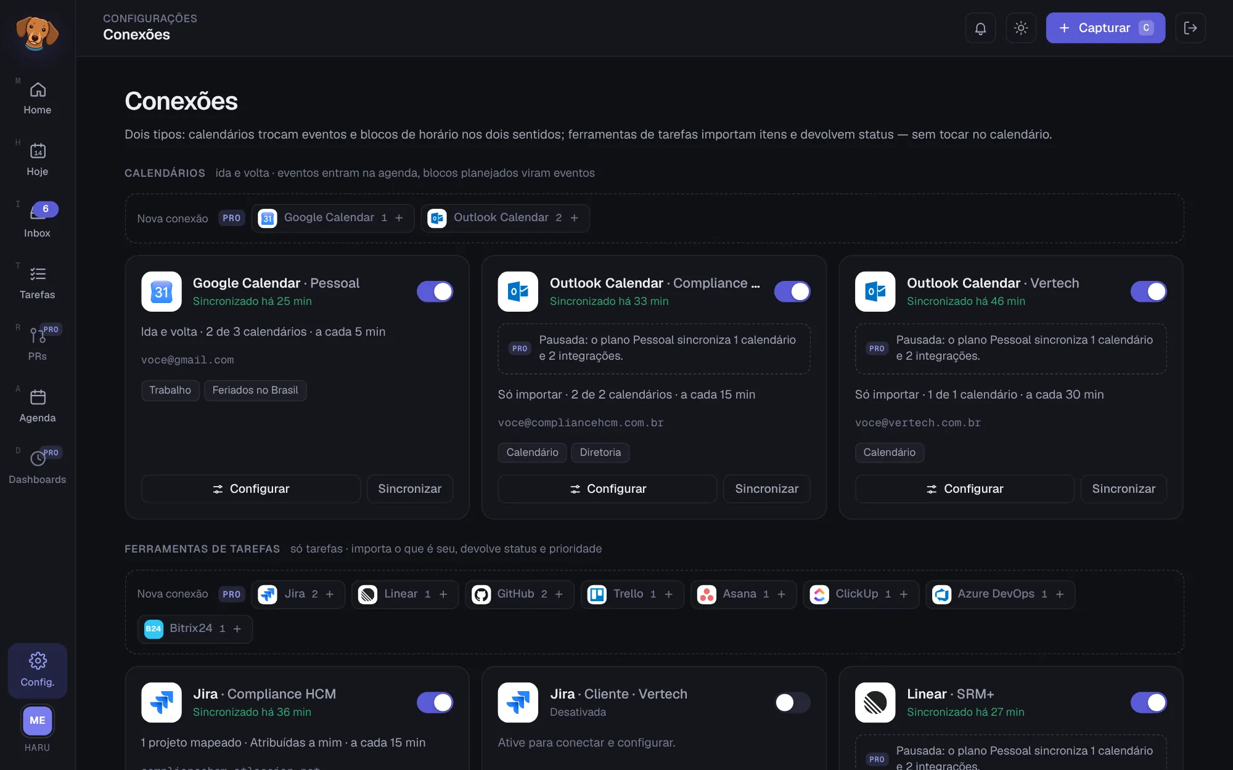Click Linear SRM+ card logo
The image size is (1233, 770).
click(875, 702)
